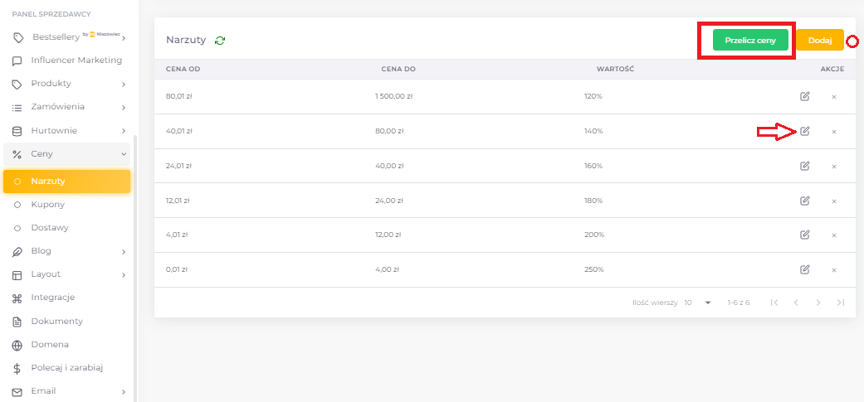Delete the 24,01 zł markup row
Image resolution: width=864 pixels, height=402 pixels.
coord(833,166)
